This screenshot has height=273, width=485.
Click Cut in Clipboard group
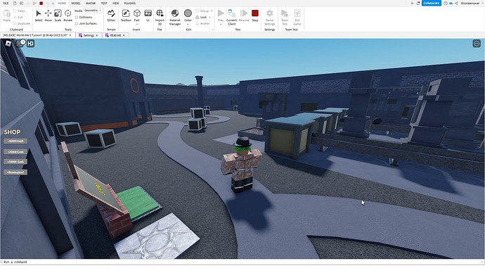pos(18,18)
